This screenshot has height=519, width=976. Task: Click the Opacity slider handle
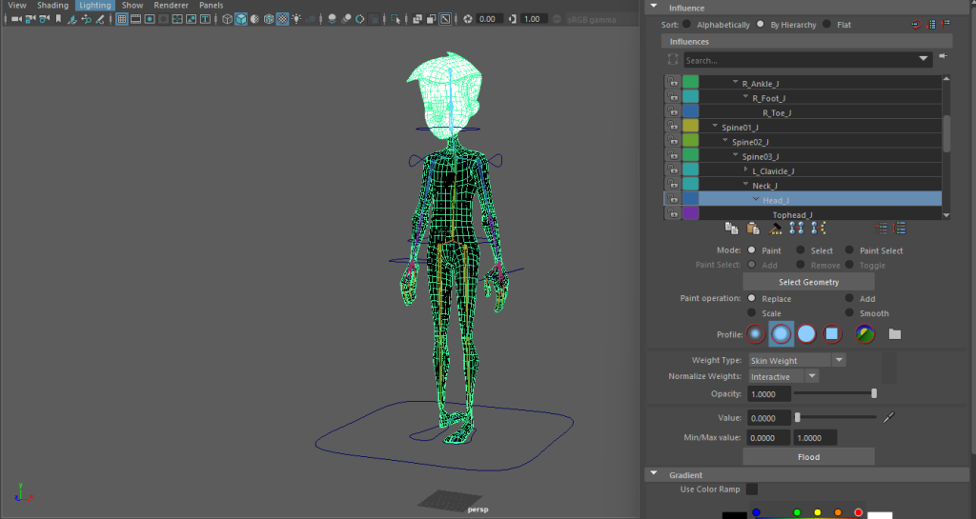coord(874,393)
